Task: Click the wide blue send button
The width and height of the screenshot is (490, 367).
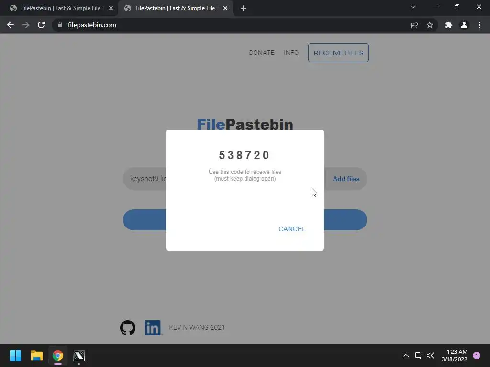Action: (145, 220)
